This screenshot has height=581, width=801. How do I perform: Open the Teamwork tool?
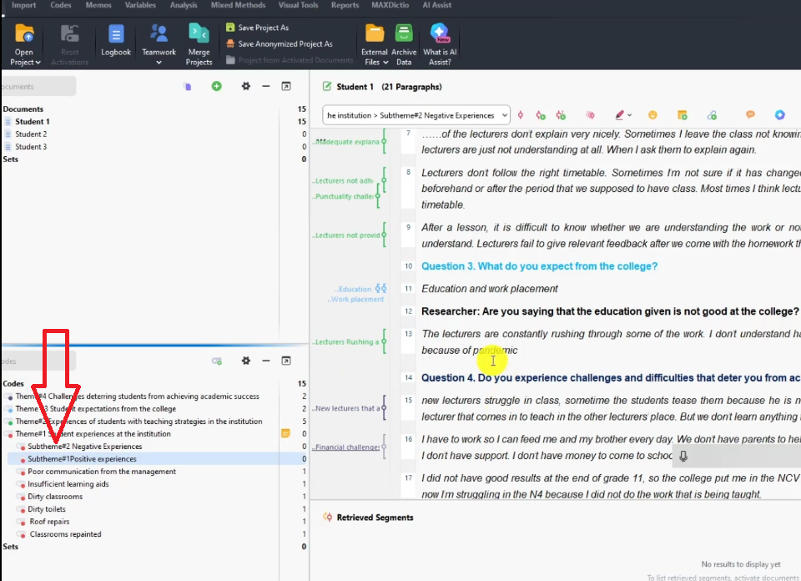(x=159, y=45)
